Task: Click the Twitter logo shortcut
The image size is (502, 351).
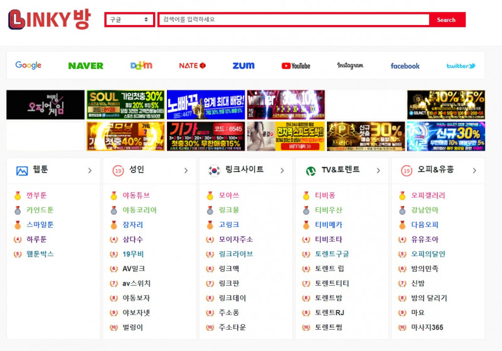Action: pyautogui.click(x=461, y=65)
